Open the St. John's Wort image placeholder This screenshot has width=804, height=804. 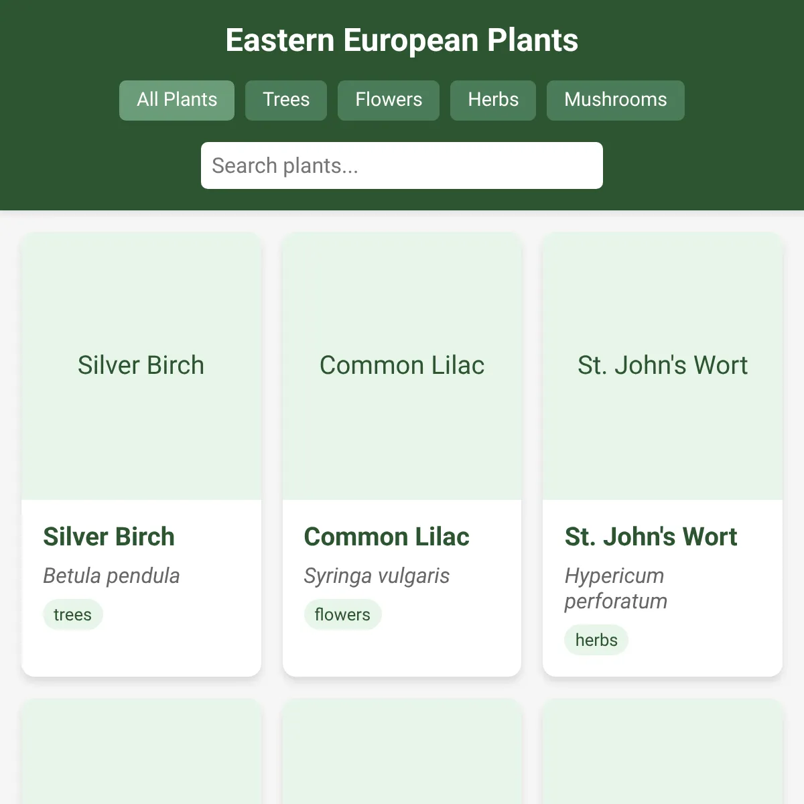[663, 366]
